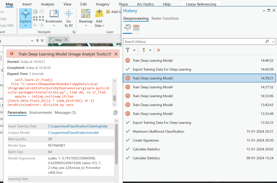Expand the Add Data dropdown arrow
The width and height of the screenshot is (277, 183).
(103, 26)
